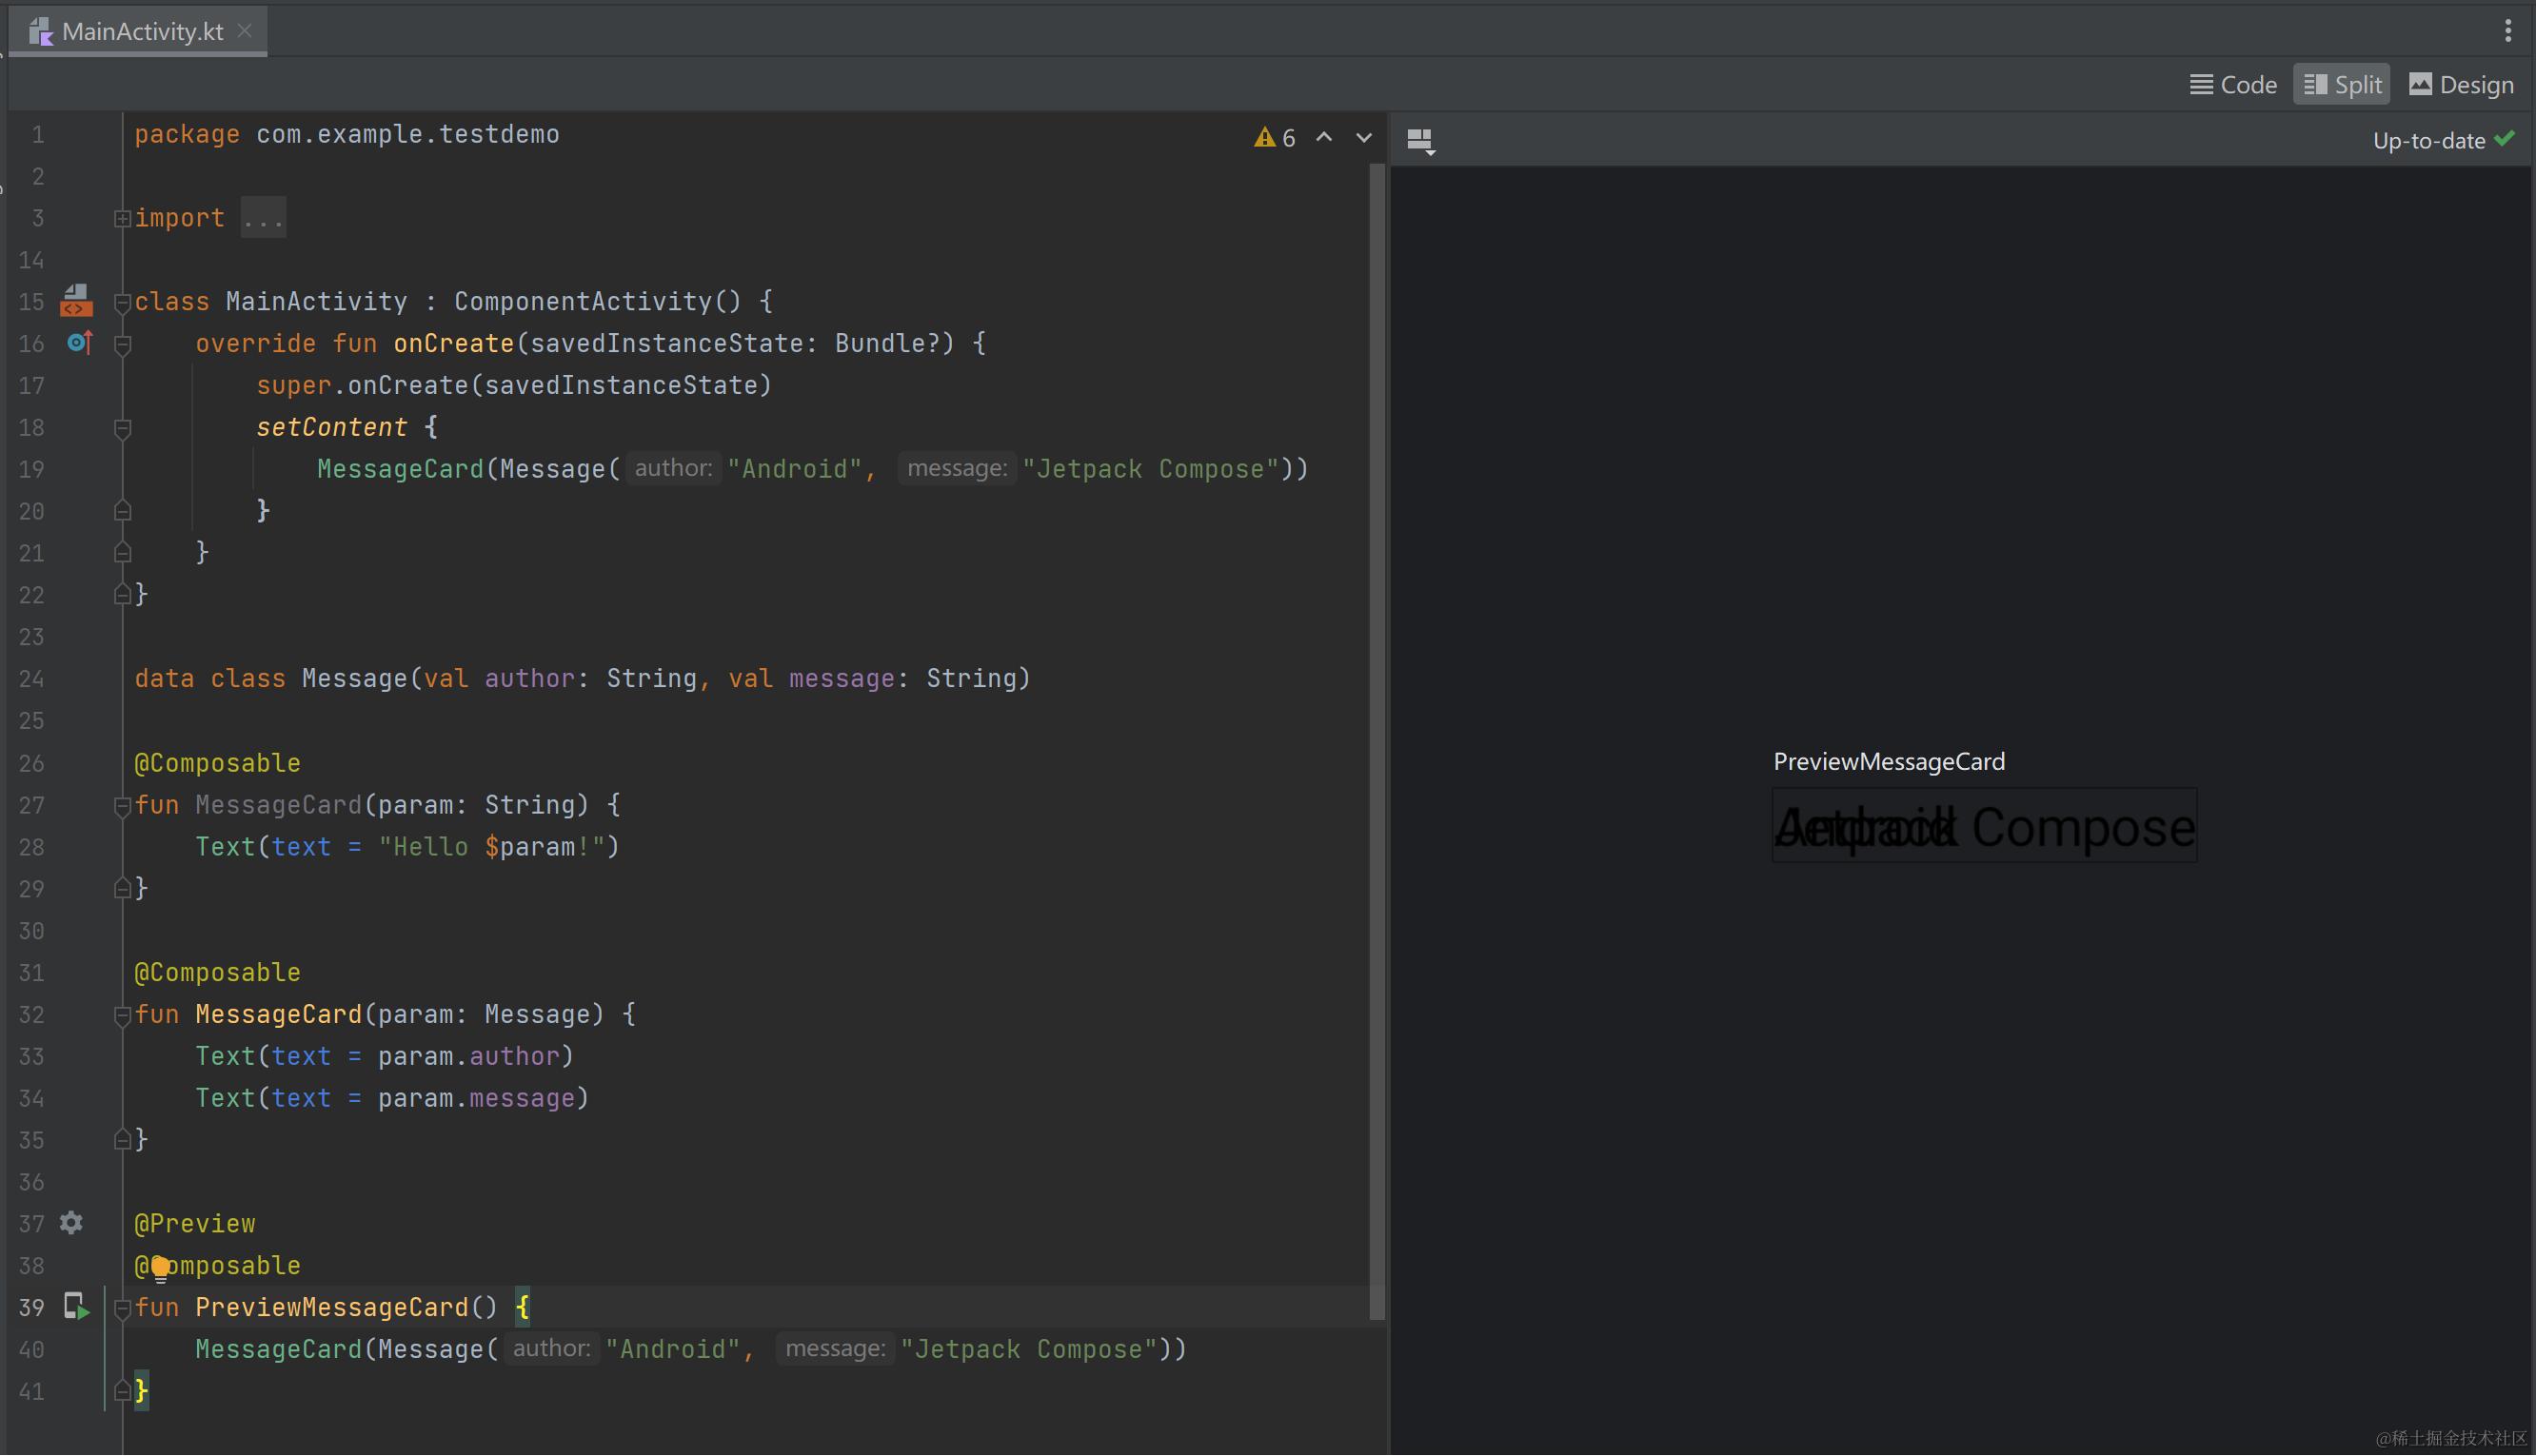
Task: Open the preview layout options dropdown
Action: tap(1421, 140)
